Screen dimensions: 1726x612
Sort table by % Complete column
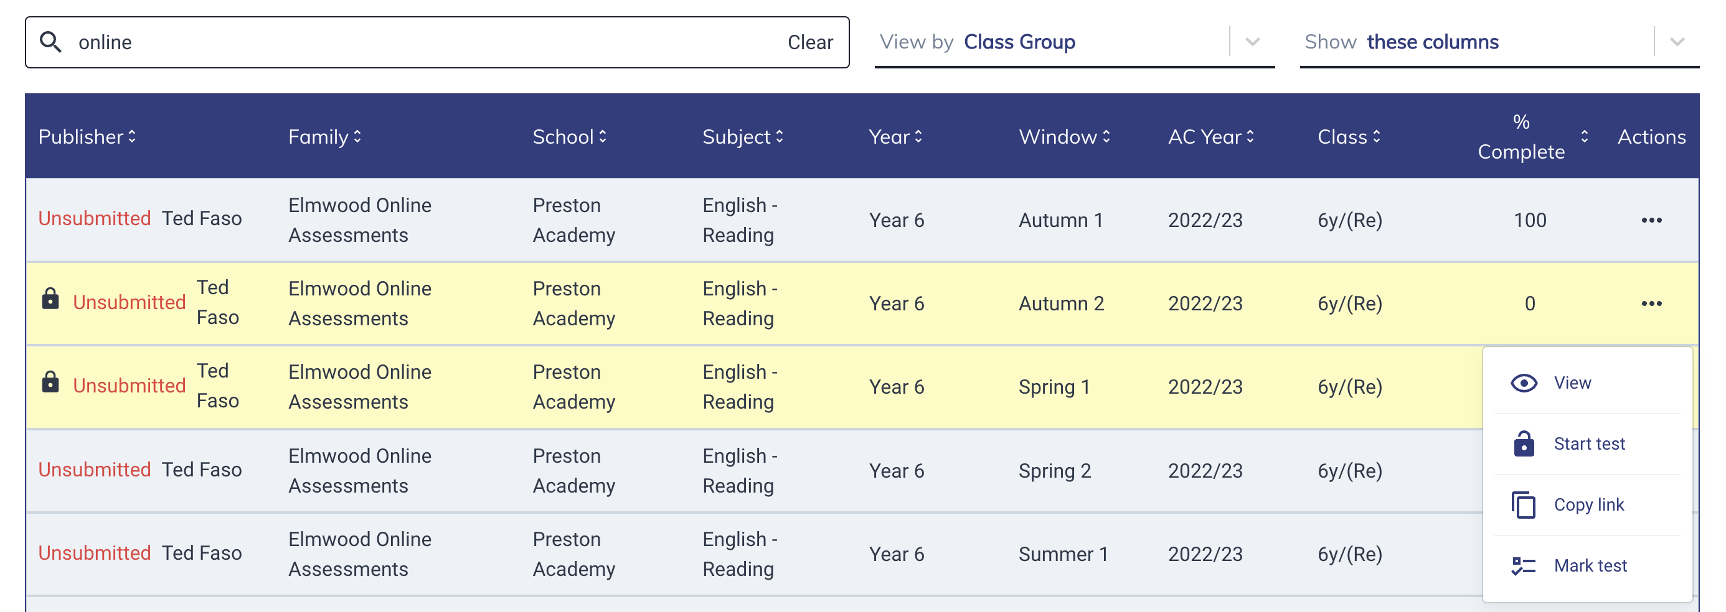(x=1584, y=137)
